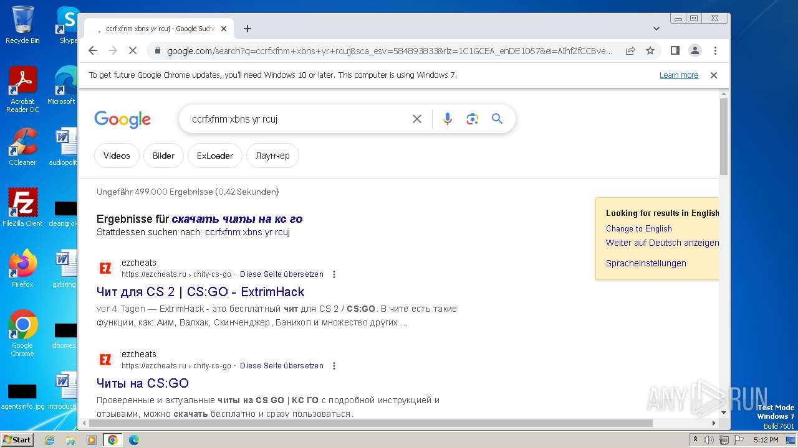Search instead for ccrfxfnm xbns yr rcuj
Viewport: 798px width, 448px height.
click(248, 232)
